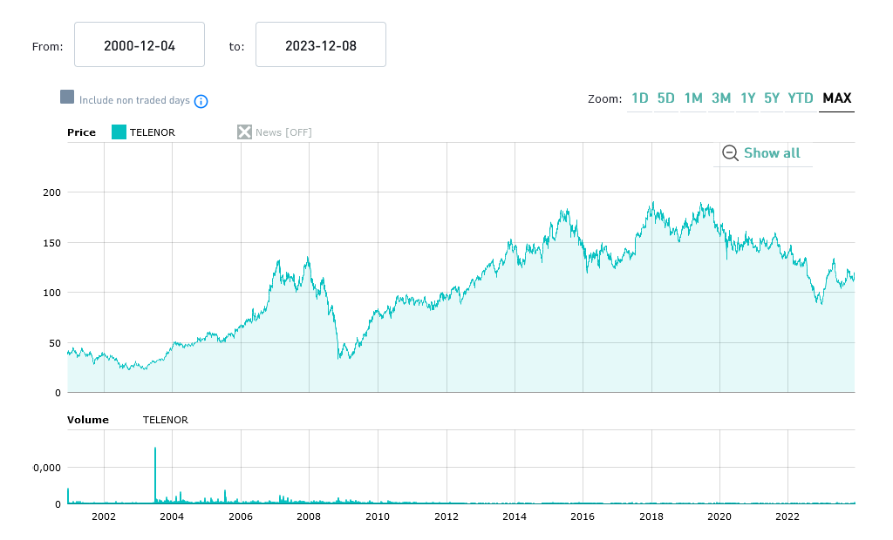The height and width of the screenshot is (540, 893).
Task: Click the TELENOR price legend label
Action: click(153, 132)
